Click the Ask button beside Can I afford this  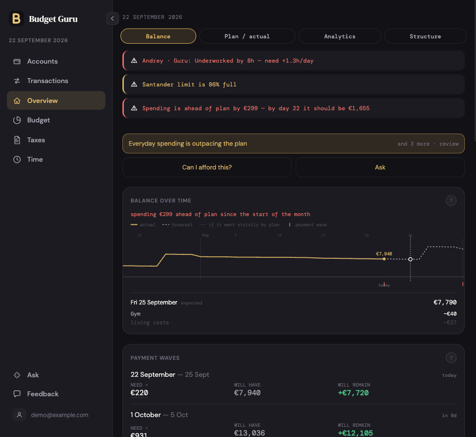point(380,167)
